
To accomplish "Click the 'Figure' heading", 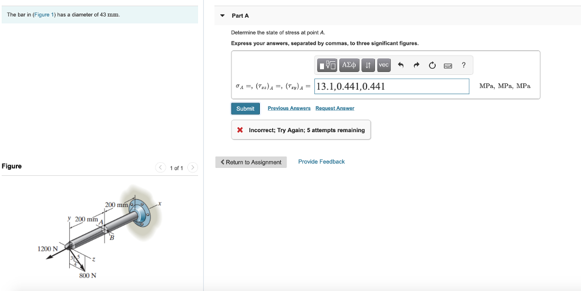I will [x=12, y=166].
